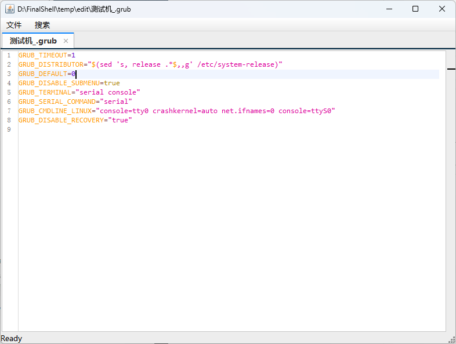Open the 文件 menu

tap(14, 25)
